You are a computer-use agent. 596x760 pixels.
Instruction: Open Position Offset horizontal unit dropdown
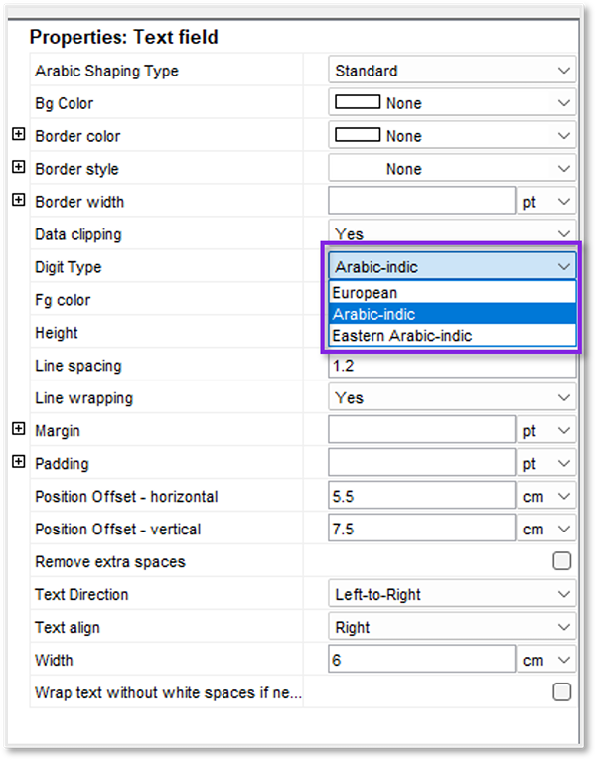pos(546,497)
